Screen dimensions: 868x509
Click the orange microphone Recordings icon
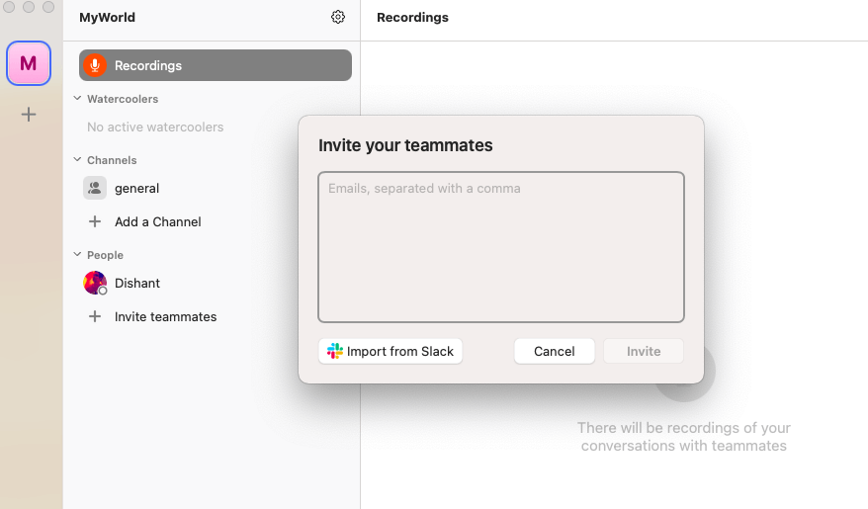click(95, 65)
